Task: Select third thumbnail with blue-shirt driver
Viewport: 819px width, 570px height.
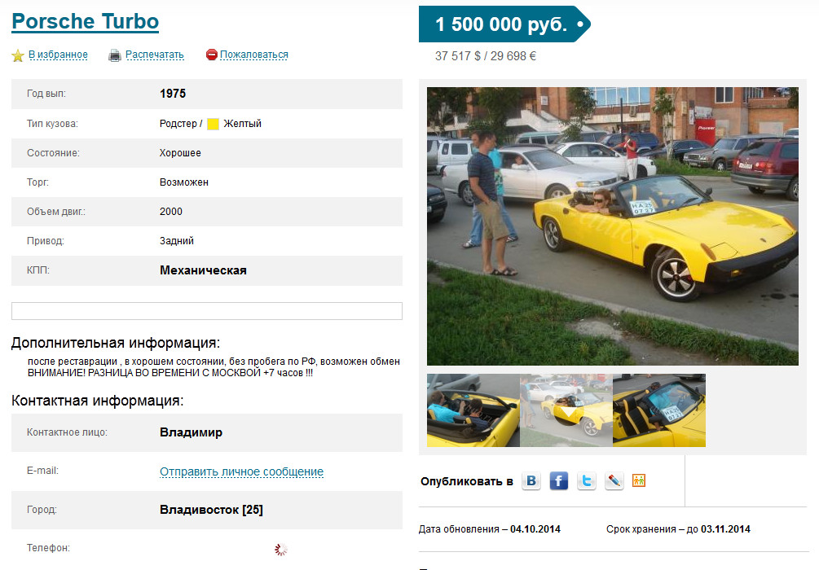Action: coord(659,410)
